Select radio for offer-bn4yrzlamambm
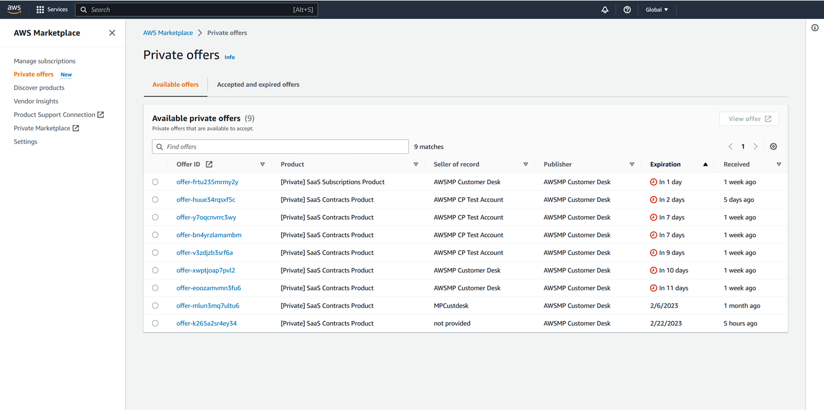824x410 pixels. click(155, 235)
